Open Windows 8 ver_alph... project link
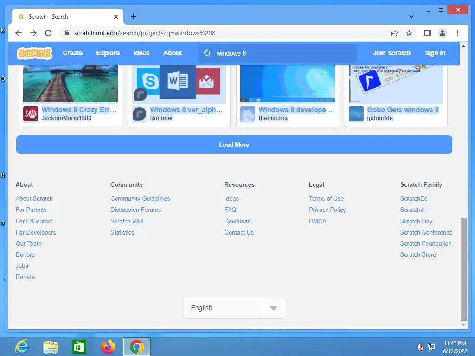This screenshot has height=356, width=475. tap(186, 110)
